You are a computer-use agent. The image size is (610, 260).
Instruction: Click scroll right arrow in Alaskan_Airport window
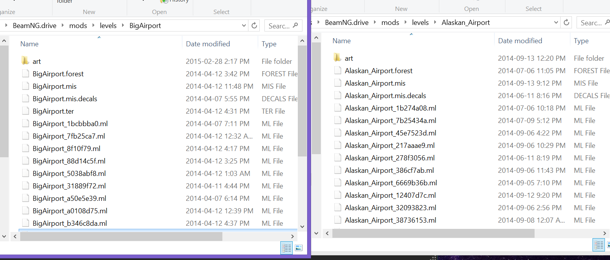click(x=605, y=233)
